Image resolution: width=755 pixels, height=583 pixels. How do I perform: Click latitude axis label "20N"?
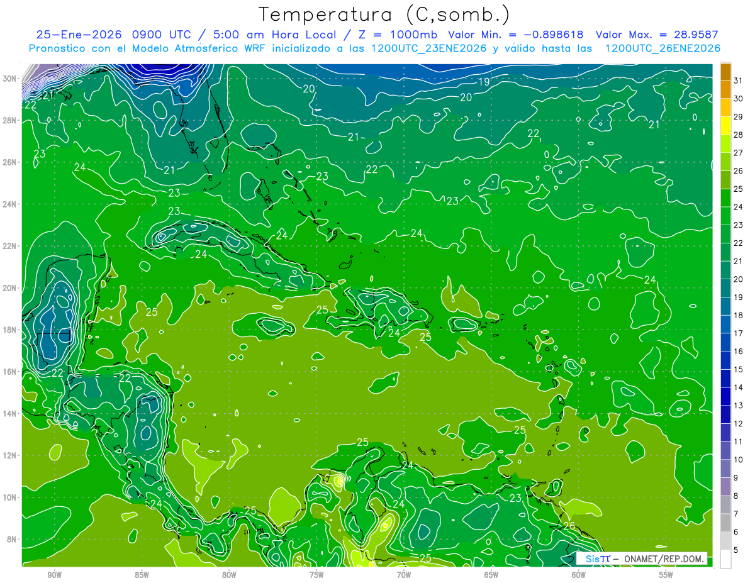(9, 288)
